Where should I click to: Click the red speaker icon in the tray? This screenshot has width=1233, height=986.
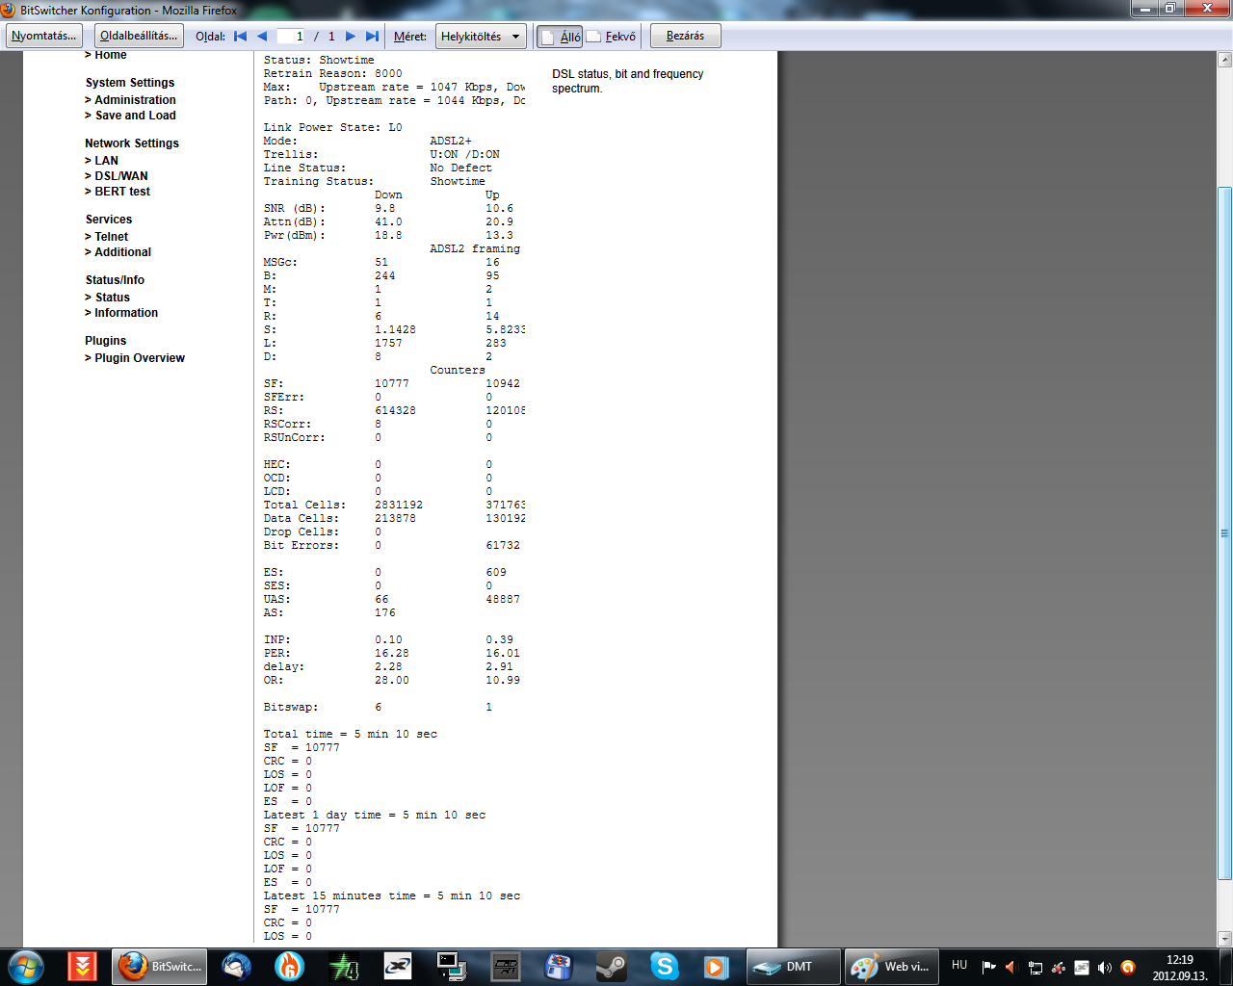coord(1010,967)
